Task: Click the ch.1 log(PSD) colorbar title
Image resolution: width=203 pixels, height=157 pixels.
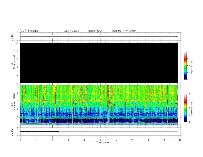Action: (192, 67)
